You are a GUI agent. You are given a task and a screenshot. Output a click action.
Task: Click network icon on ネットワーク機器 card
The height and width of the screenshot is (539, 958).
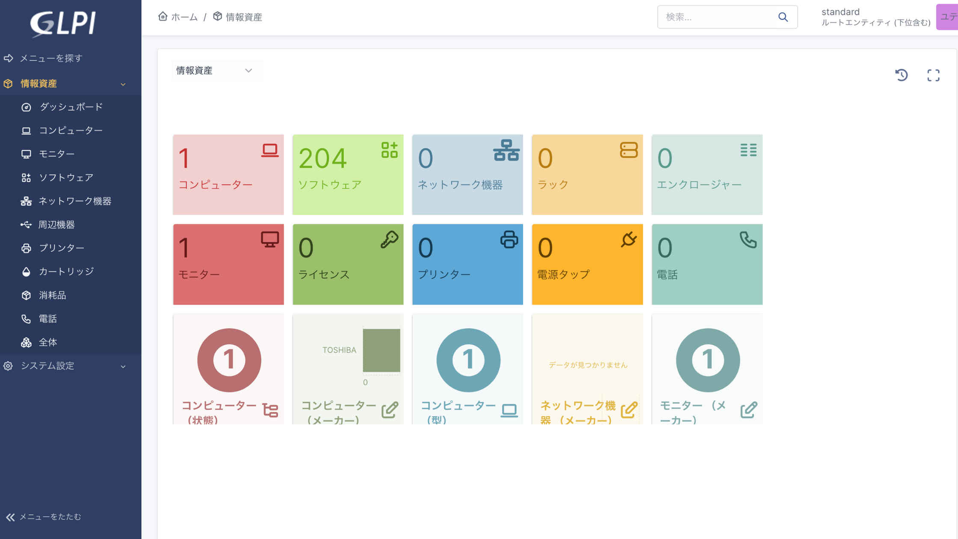click(506, 150)
